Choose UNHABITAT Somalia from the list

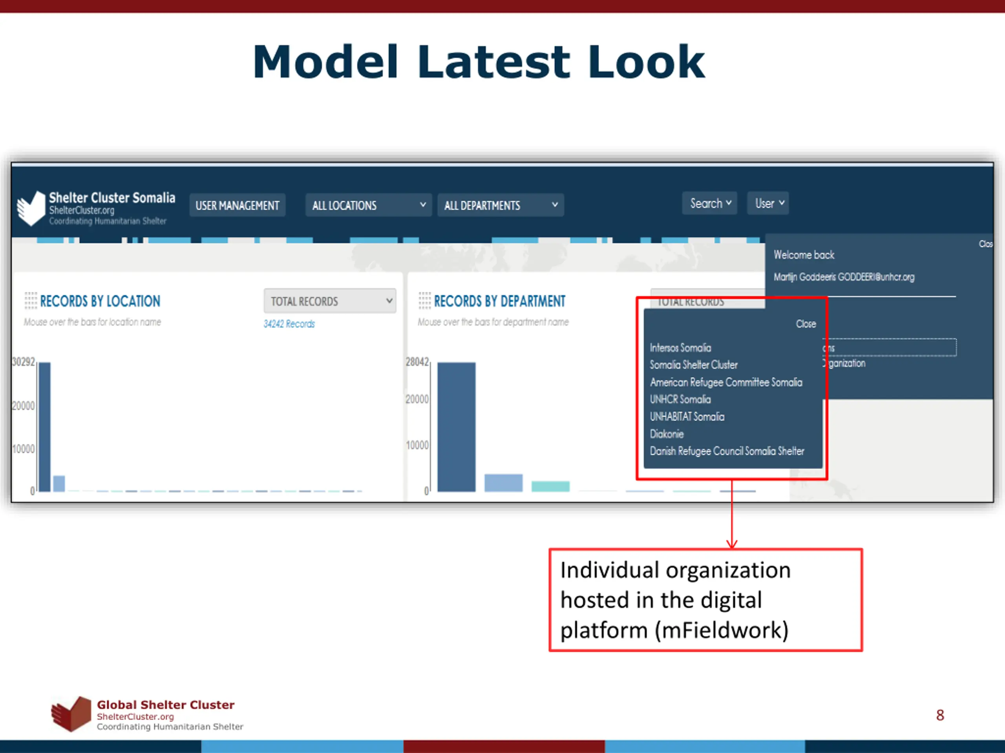687,417
